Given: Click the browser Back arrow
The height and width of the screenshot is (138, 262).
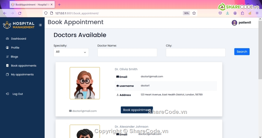Looking at the screenshot, I should pos(5,13).
